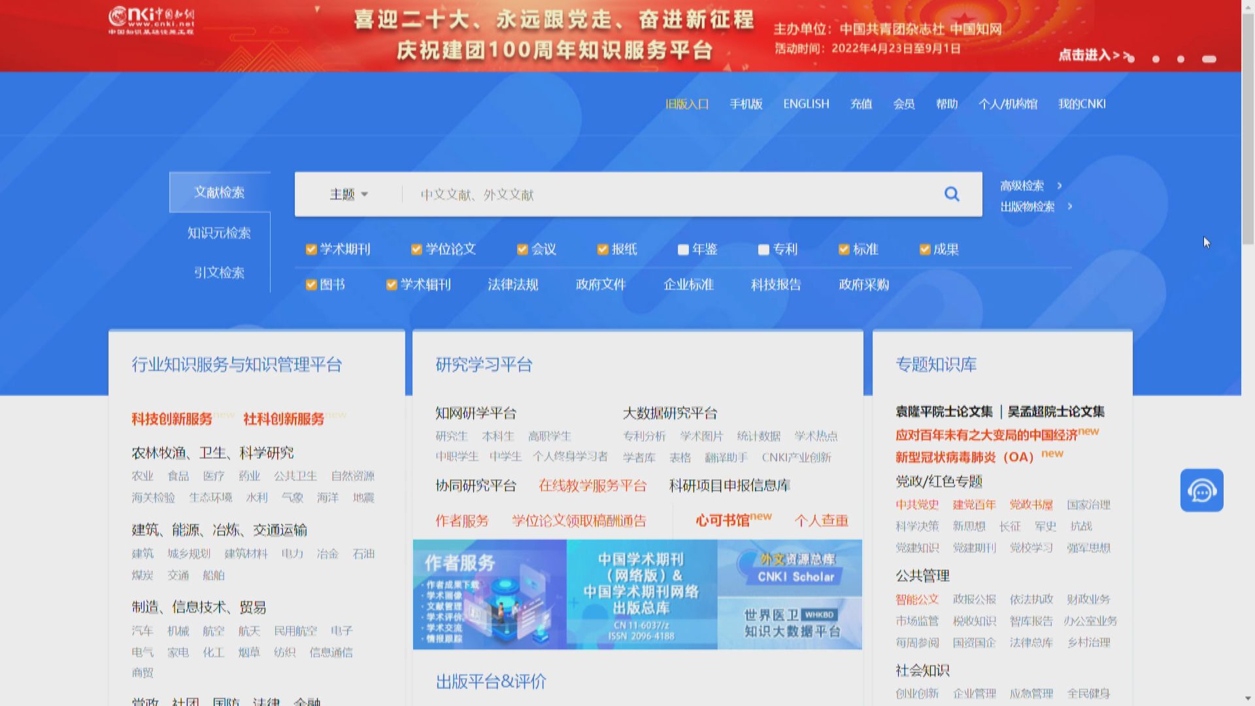The height and width of the screenshot is (706, 1255).
Task: Click the 个人查重 link
Action: 821,521
